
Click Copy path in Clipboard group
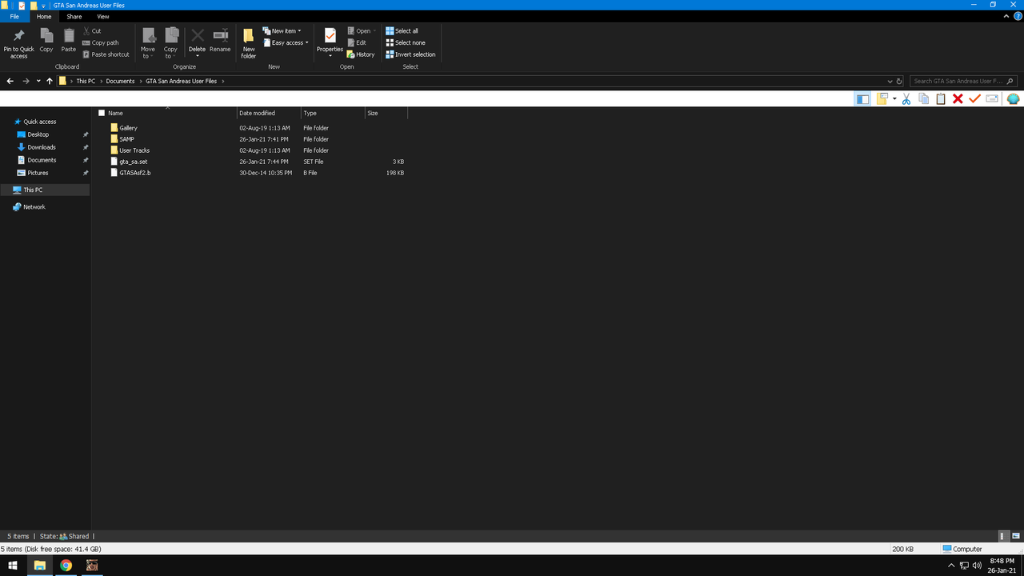[x=100, y=42]
